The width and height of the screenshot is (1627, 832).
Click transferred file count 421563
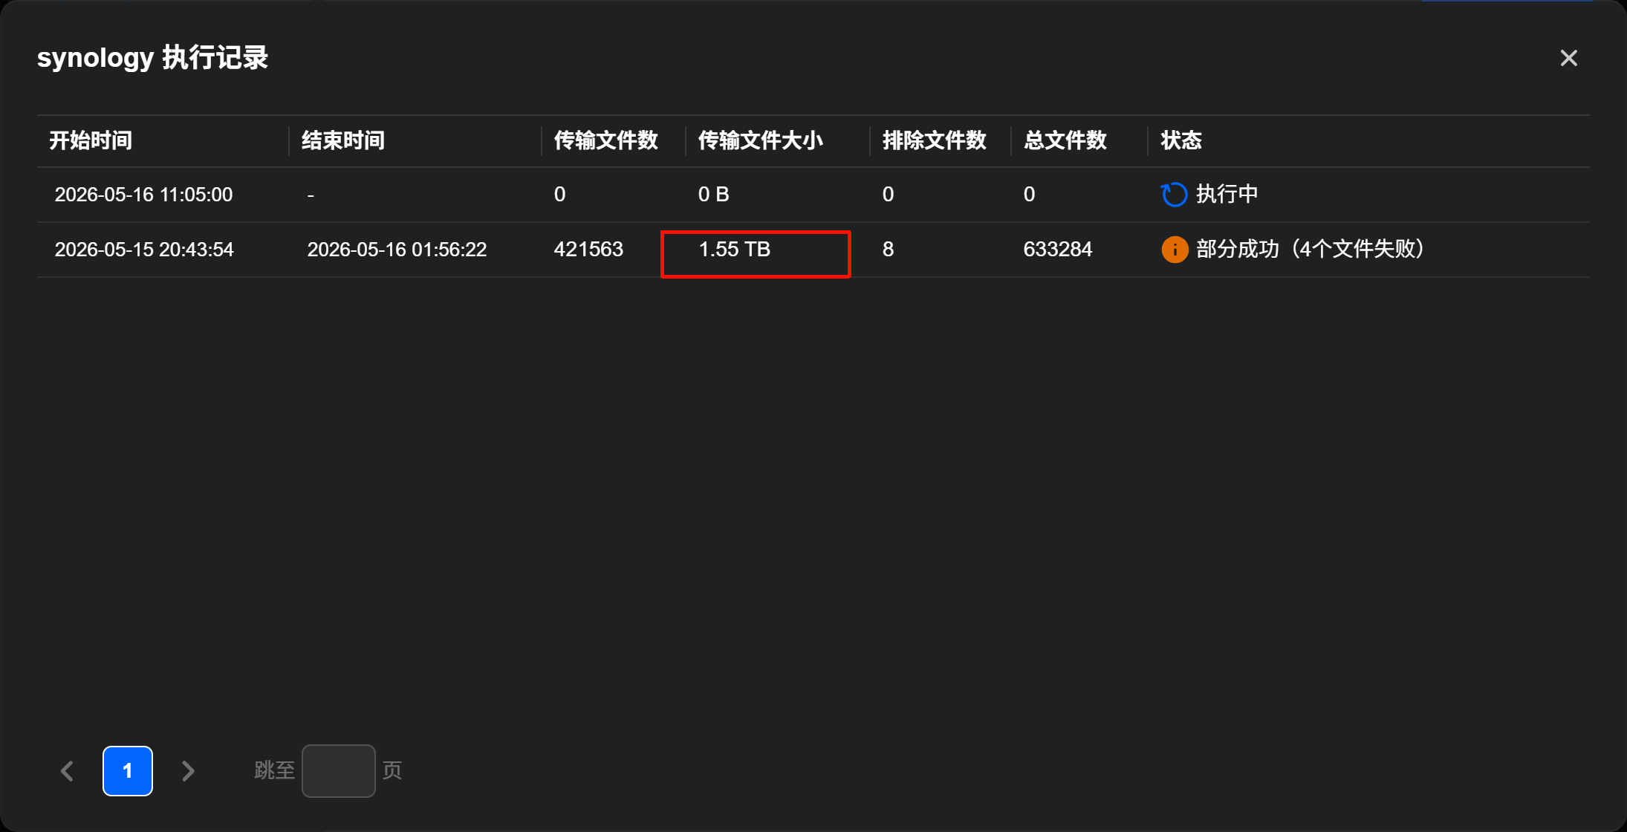(588, 250)
